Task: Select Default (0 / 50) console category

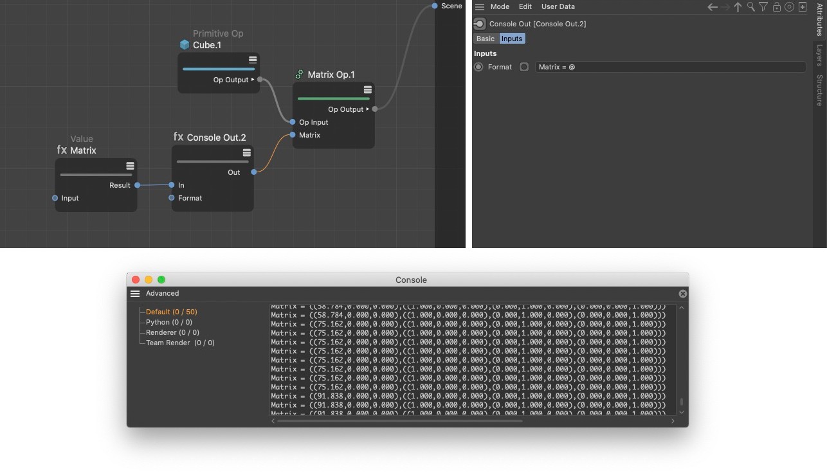Action: coord(172,312)
